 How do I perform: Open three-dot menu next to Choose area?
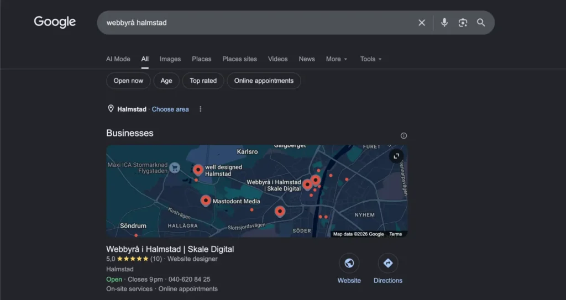pos(200,109)
